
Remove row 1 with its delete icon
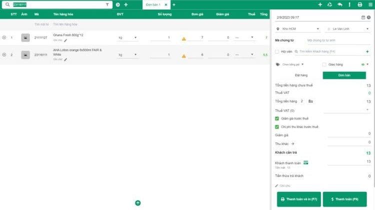point(4,37)
